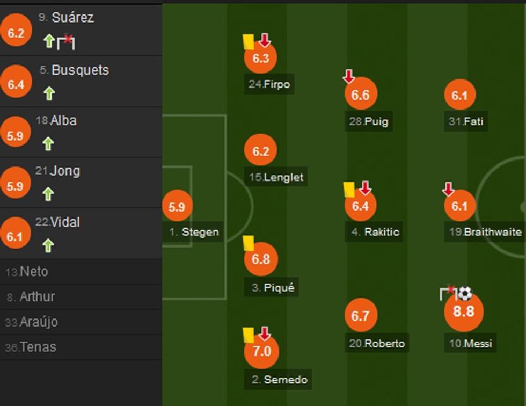Click the green sub-on arrow under Busquets
Viewport: 526px width, 406px height.
[x=49, y=93]
